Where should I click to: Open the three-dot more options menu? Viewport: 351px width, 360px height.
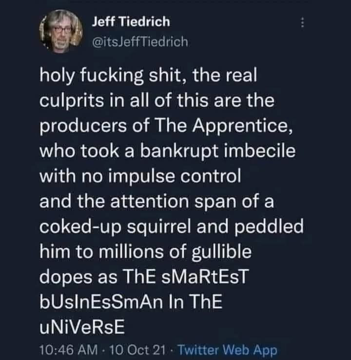click(x=302, y=23)
